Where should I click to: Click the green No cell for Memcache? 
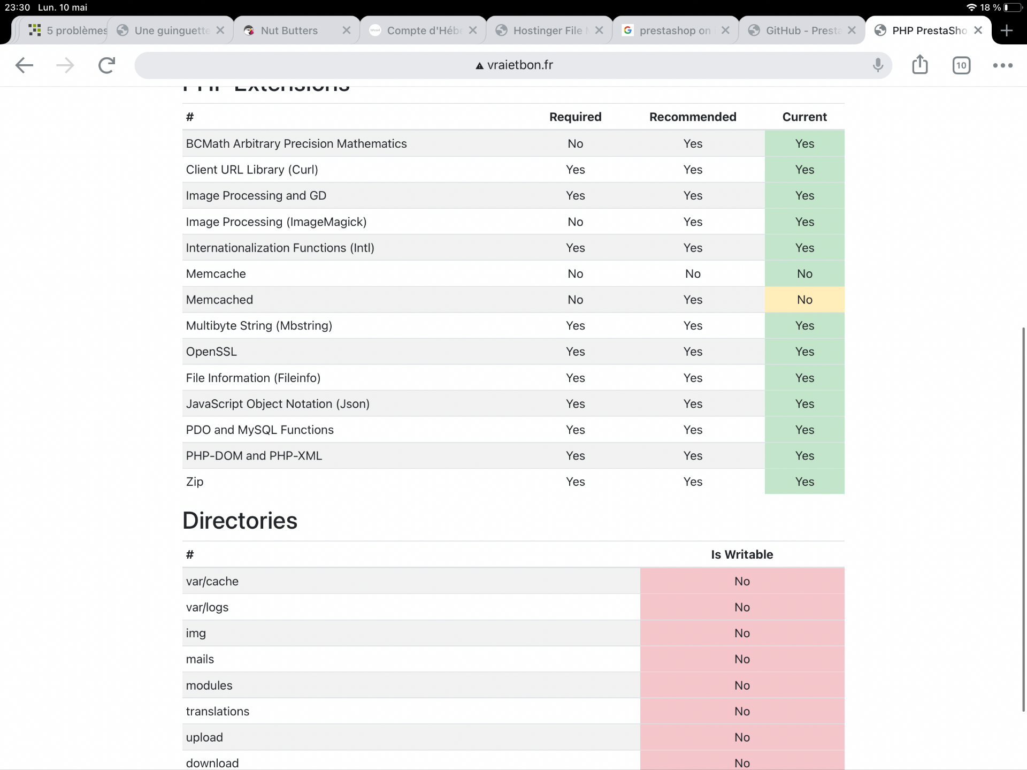coord(804,273)
